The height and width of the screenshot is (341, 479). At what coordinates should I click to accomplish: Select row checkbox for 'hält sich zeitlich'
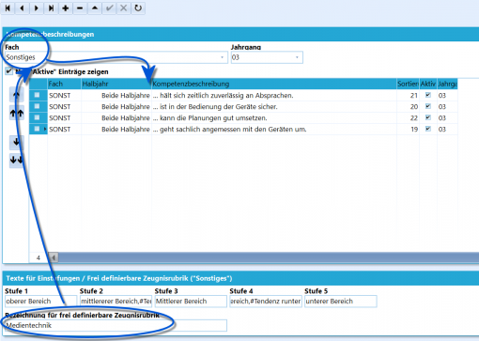coord(37,95)
